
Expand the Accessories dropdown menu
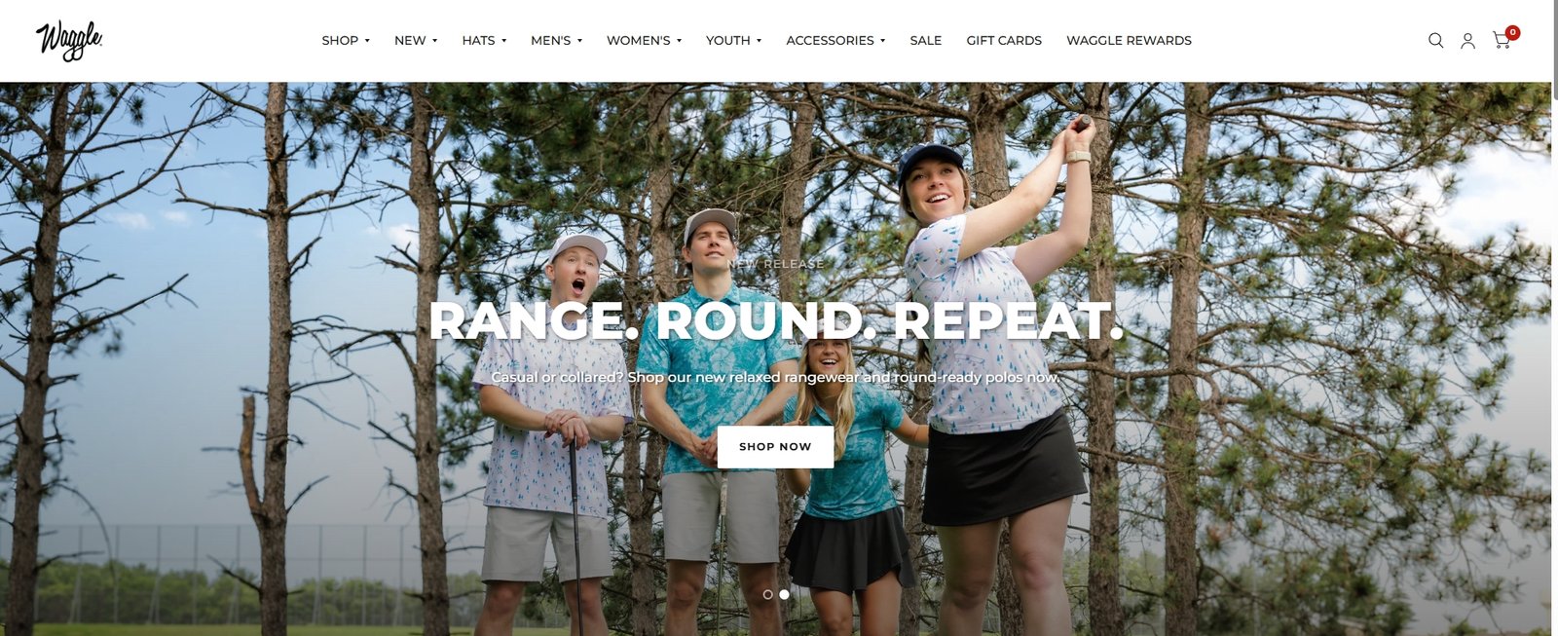[x=835, y=41]
